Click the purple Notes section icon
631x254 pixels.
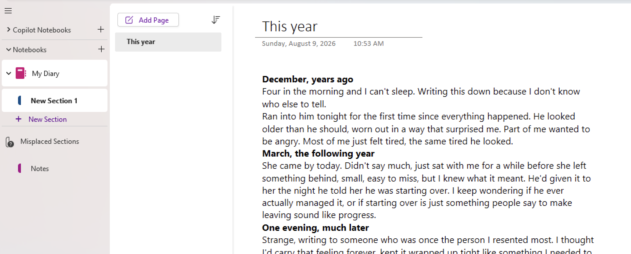coord(19,168)
